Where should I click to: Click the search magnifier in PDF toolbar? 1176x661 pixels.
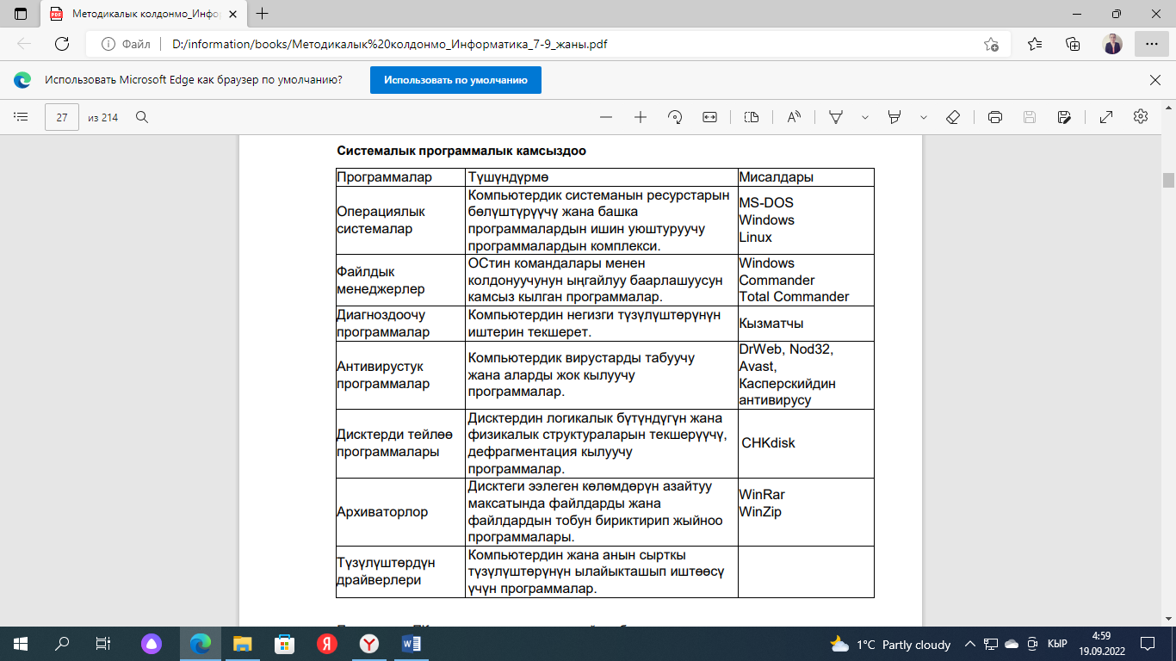click(x=142, y=117)
